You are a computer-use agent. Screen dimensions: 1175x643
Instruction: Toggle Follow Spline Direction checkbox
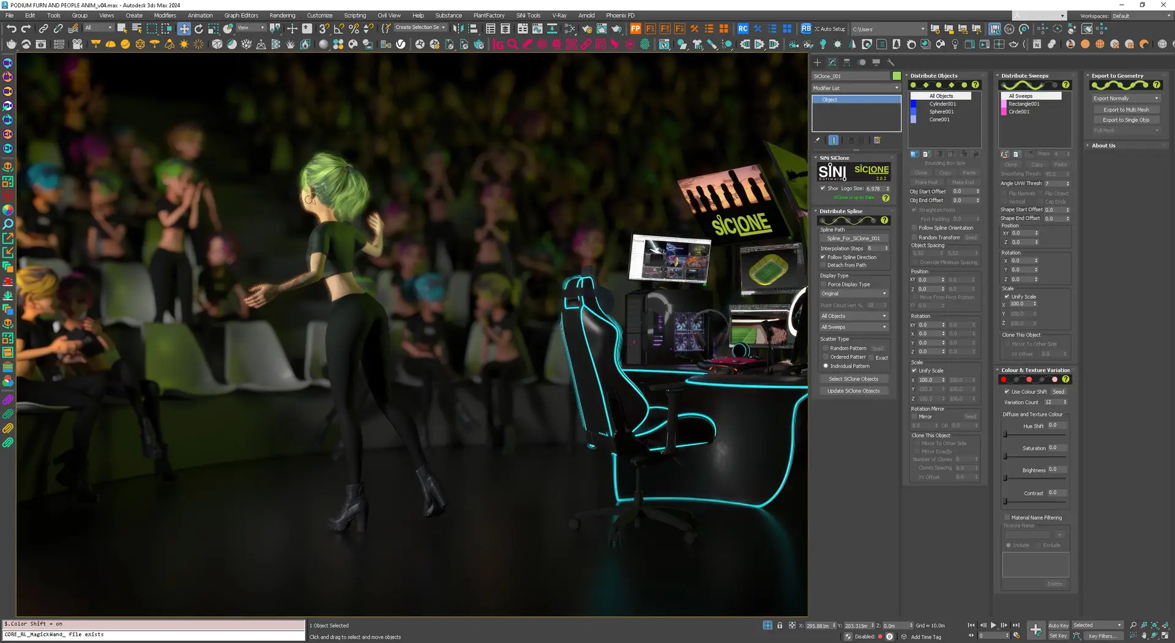pyautogui.click(x=823, y=257)
